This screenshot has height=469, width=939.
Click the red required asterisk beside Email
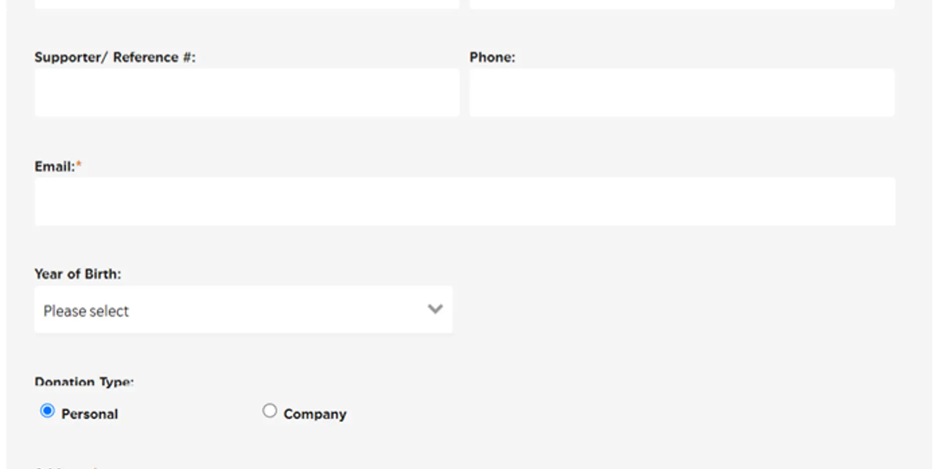coord(79,165)
